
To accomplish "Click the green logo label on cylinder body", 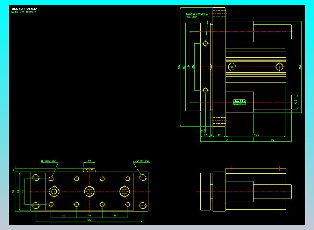I will tap(240, 102).
